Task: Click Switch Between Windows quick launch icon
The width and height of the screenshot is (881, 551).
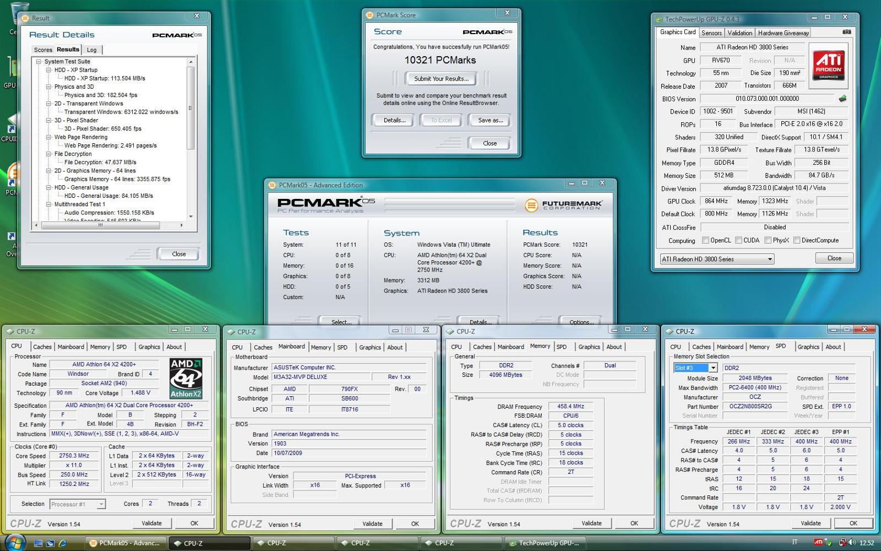Action: (50, 543)
